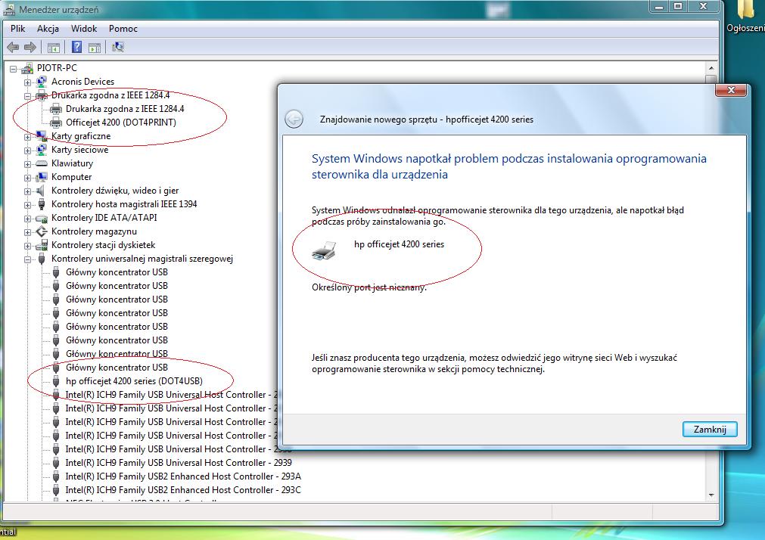Click the Klawiatury keyboard icon
This screenshot has height=540, width=765.
(42, 163)
